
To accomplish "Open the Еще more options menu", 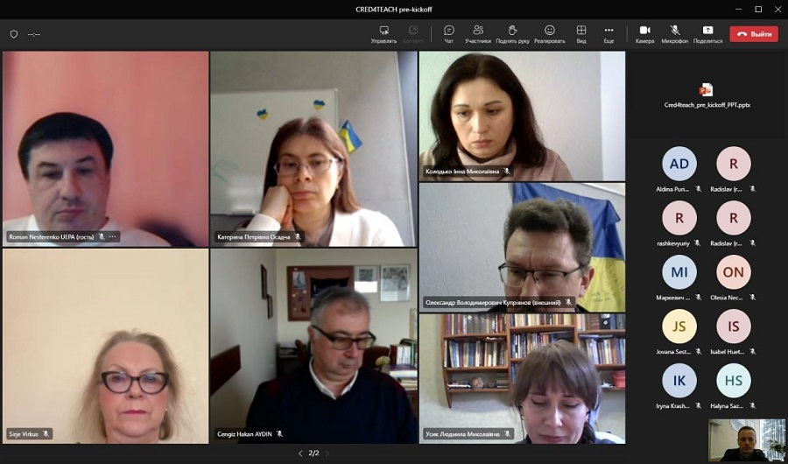I will tap(609, 34).
